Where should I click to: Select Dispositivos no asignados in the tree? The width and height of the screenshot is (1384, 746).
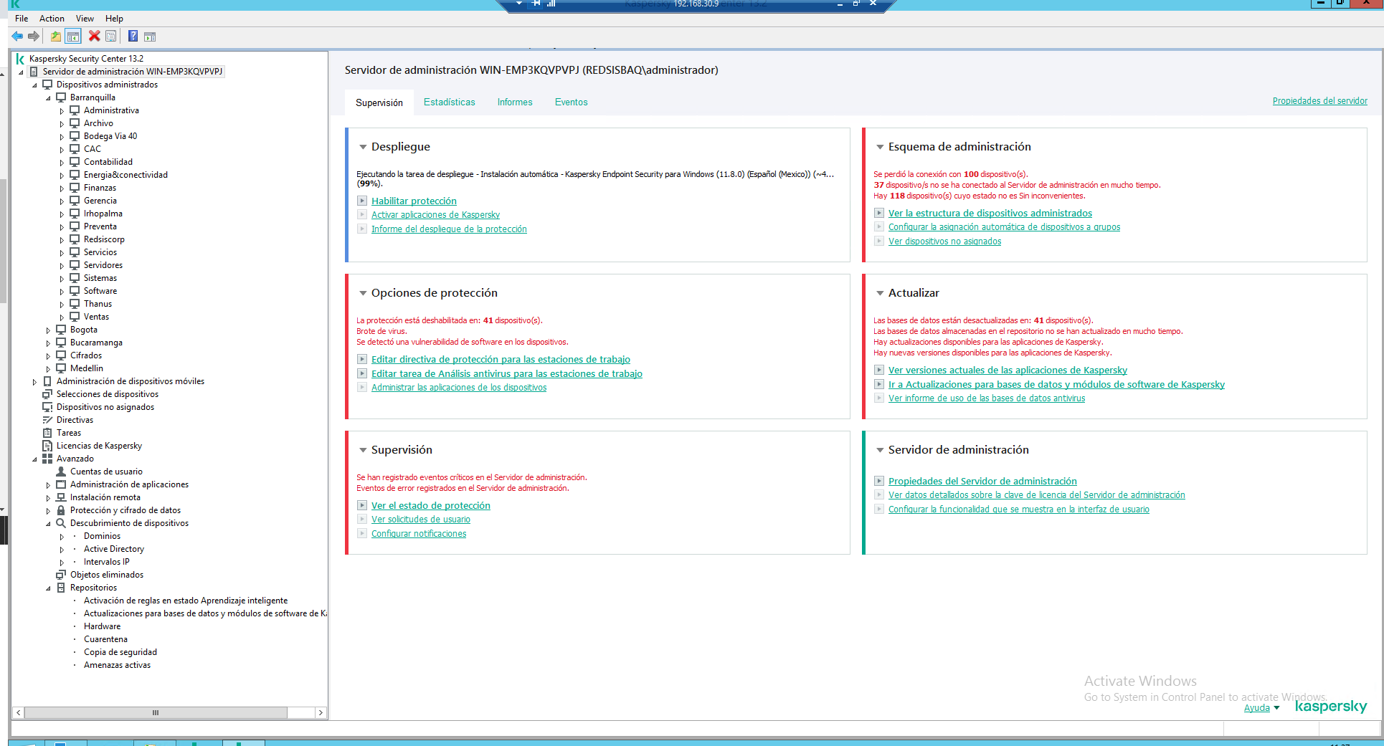click(105, 407)
